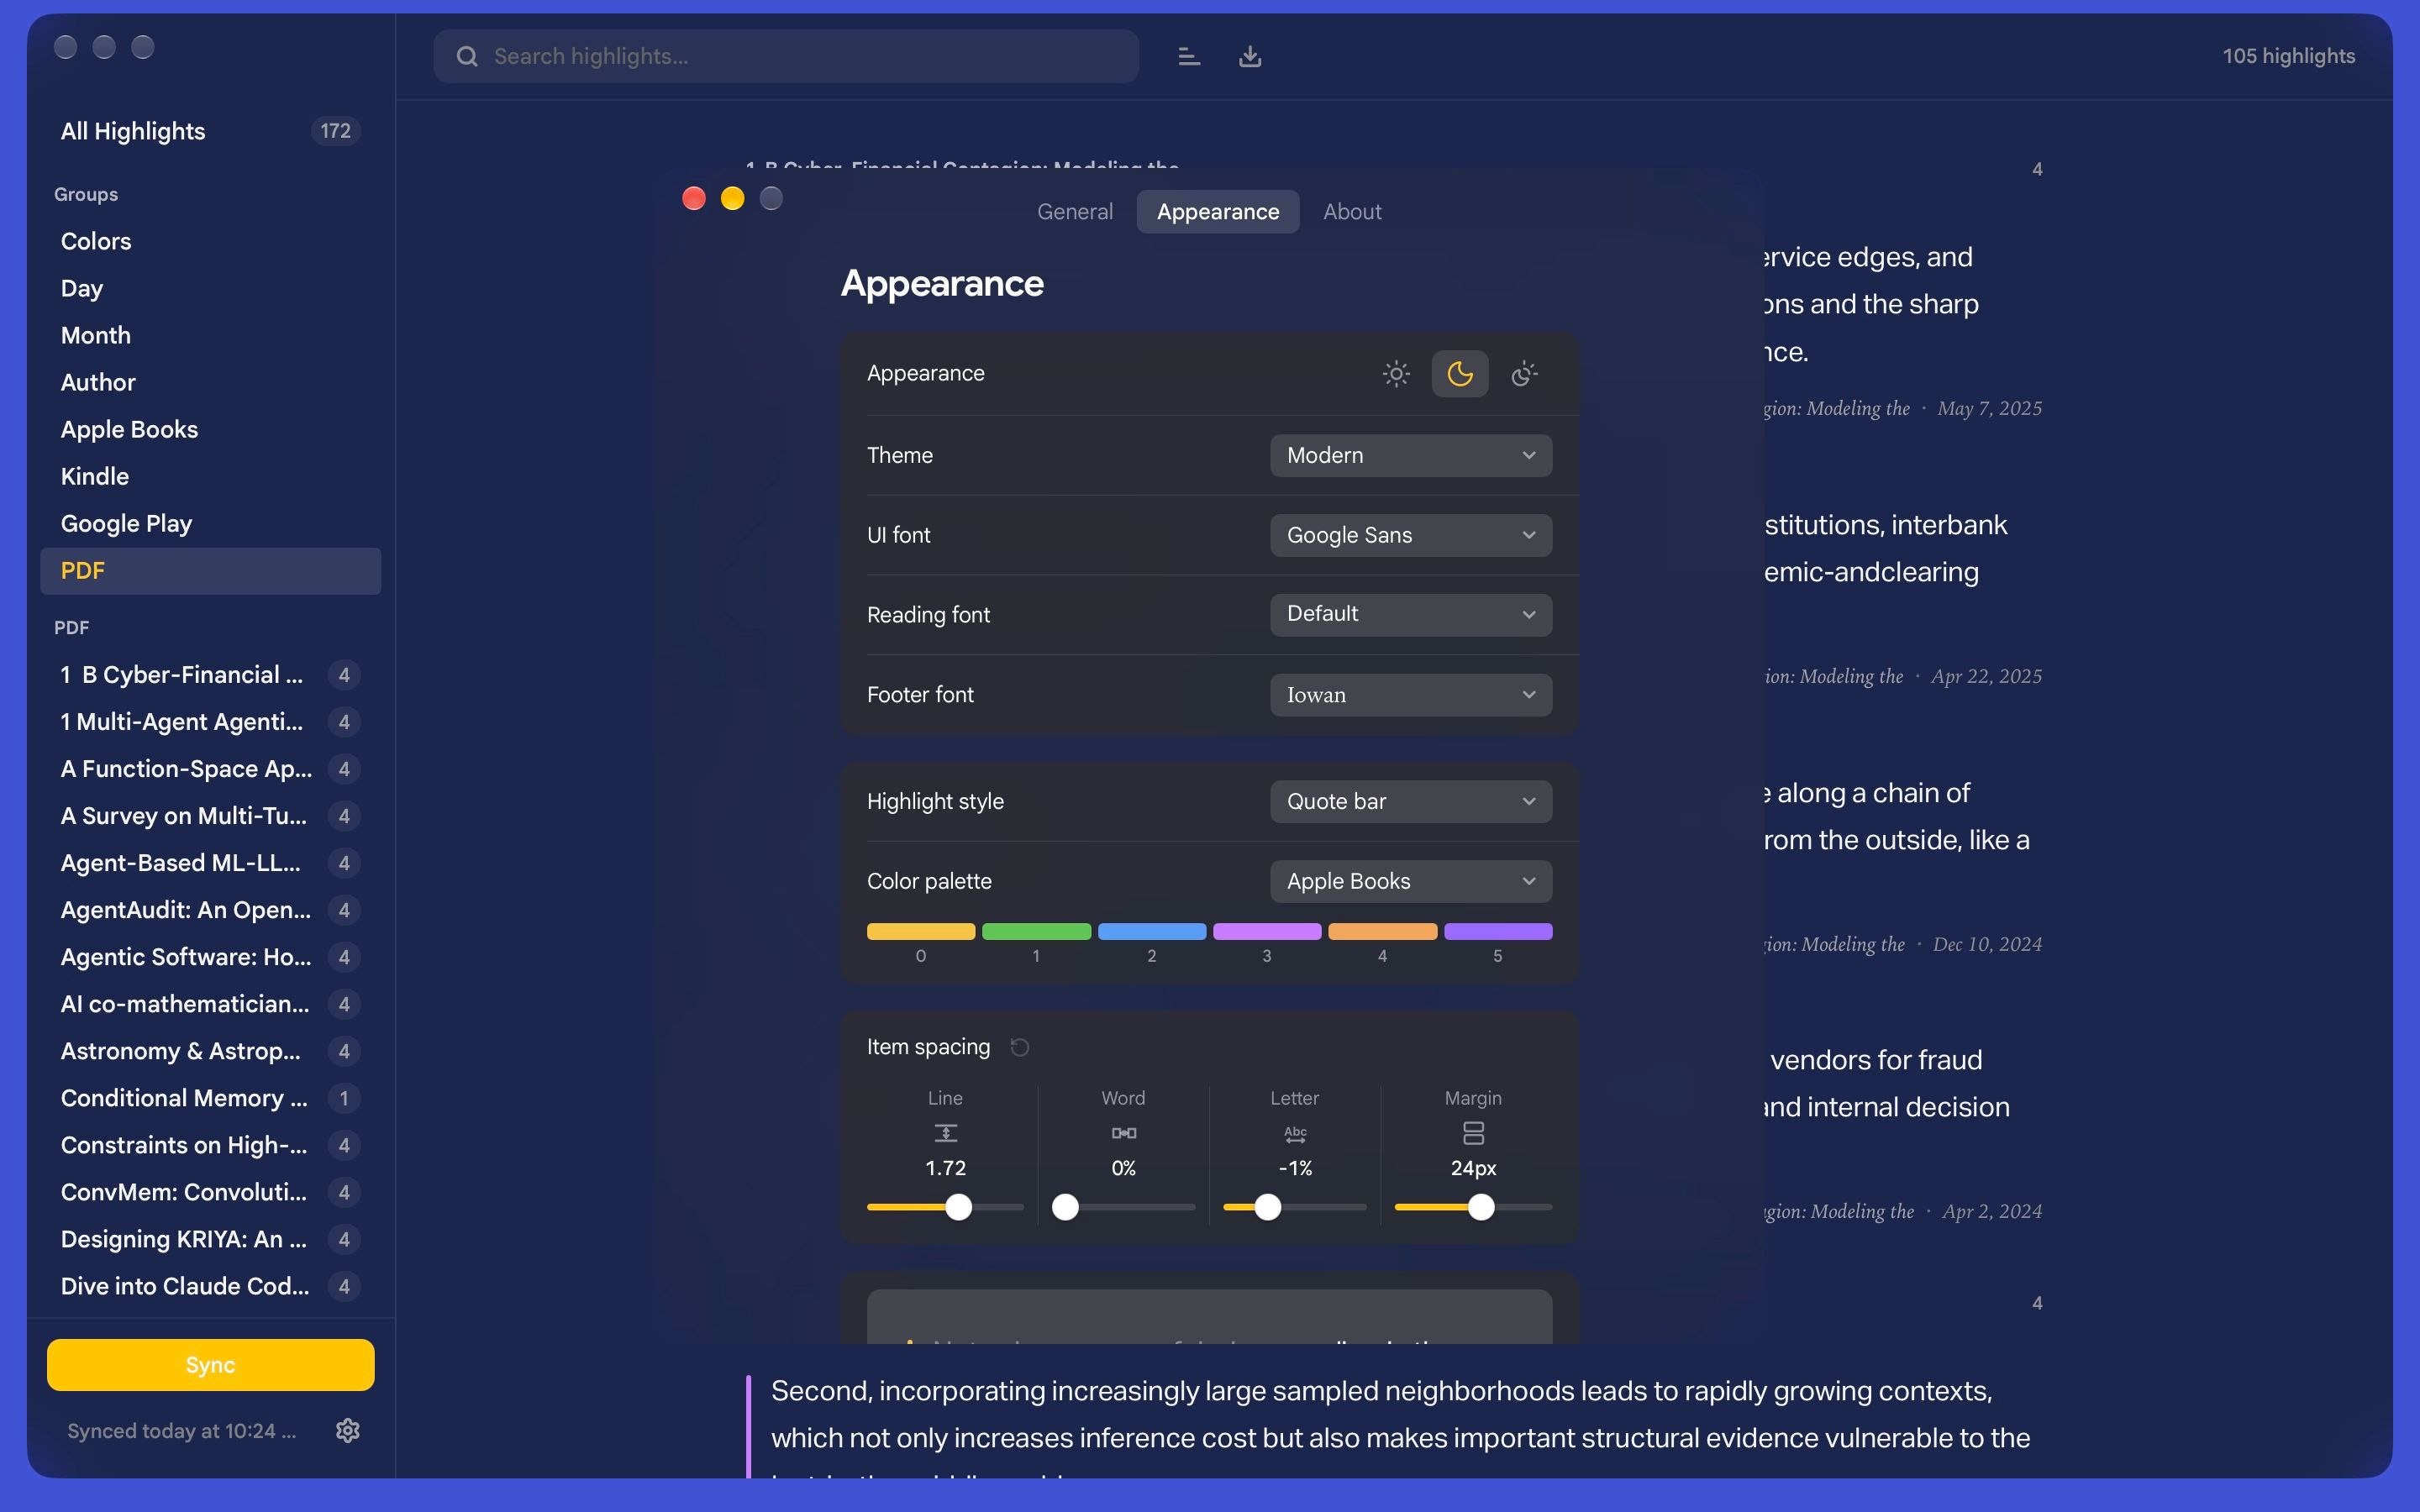Select the Google Play group

[210, 523]
